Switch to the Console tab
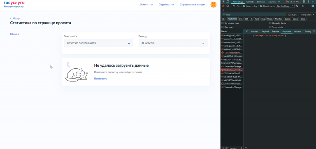Viewport: 316px width, 149px height. [x=250, y=2]
